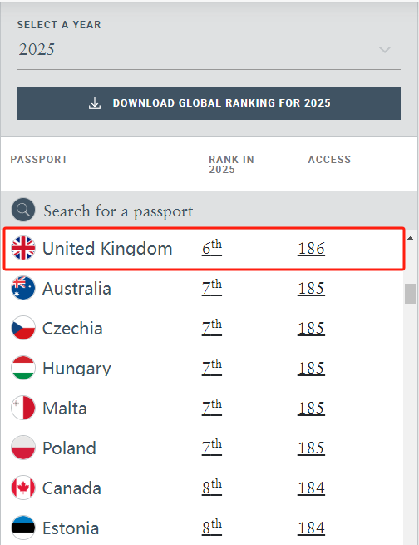Click the Canada flag icon
The image size is (419, 545).
click(23, 488)
